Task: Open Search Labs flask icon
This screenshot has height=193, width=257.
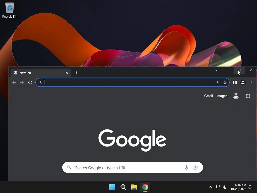Action: 236,96
